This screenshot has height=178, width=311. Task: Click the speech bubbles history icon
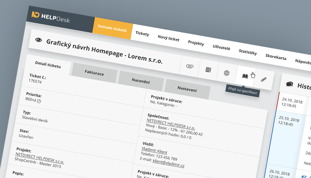pyautogui.click(x=290, y=84)
